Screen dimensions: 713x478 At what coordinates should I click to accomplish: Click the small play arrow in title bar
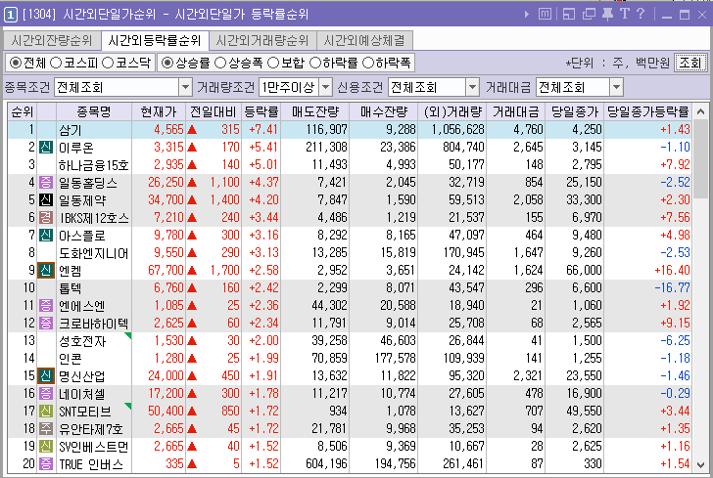click(x=527, y=14)
